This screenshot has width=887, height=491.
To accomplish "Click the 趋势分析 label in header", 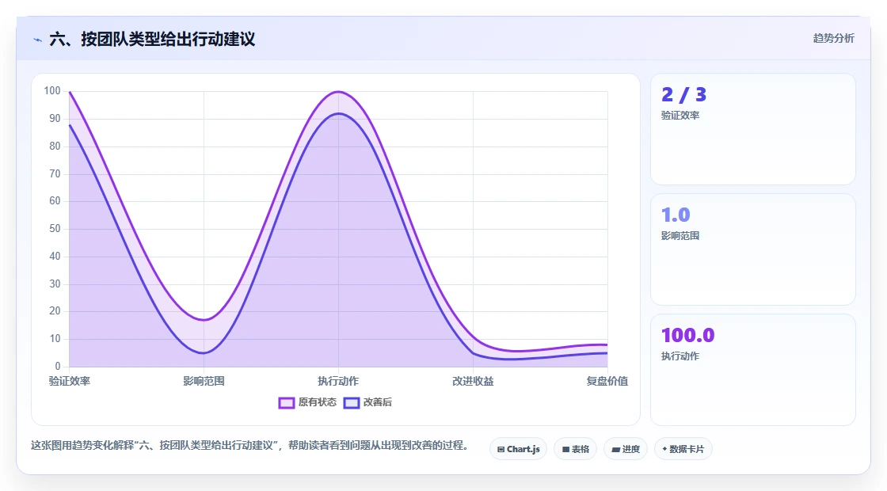I will (x=833, y=39).
